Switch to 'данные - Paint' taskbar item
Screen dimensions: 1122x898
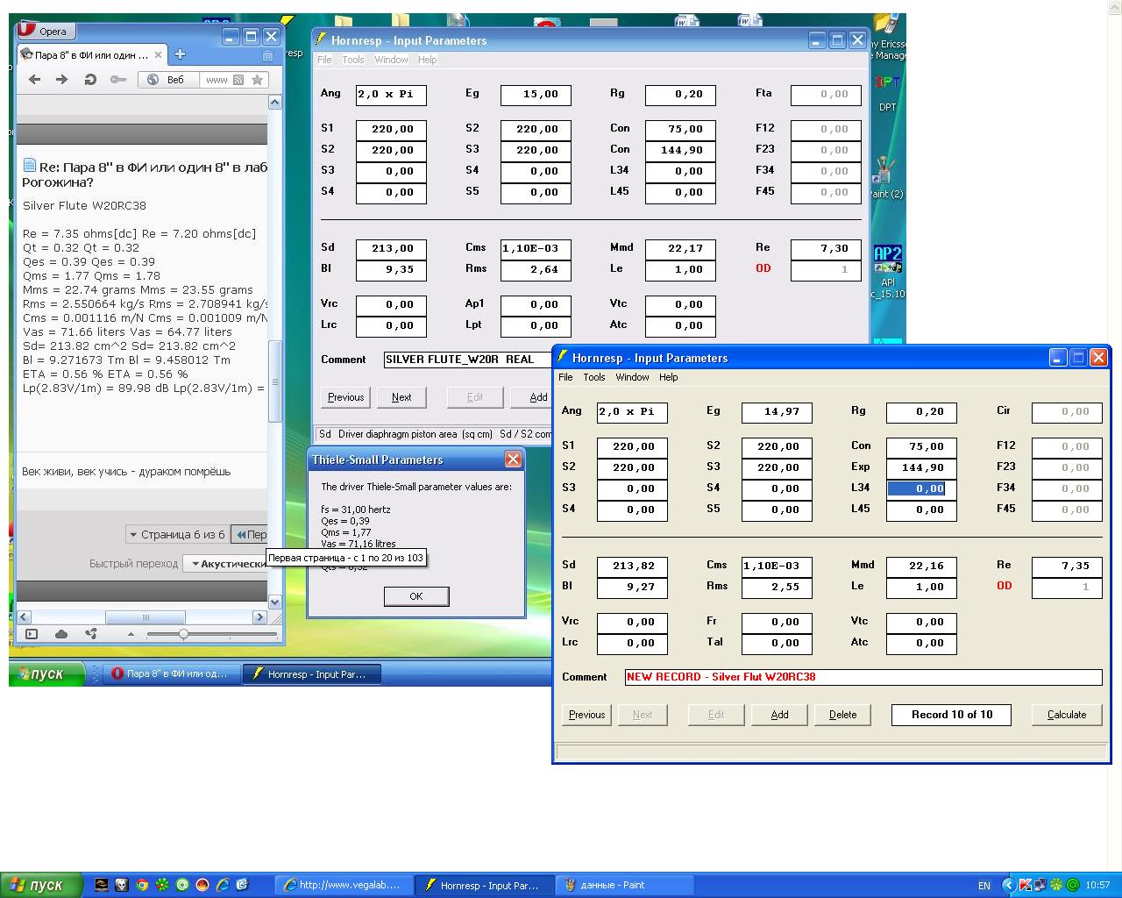point(625,885)
